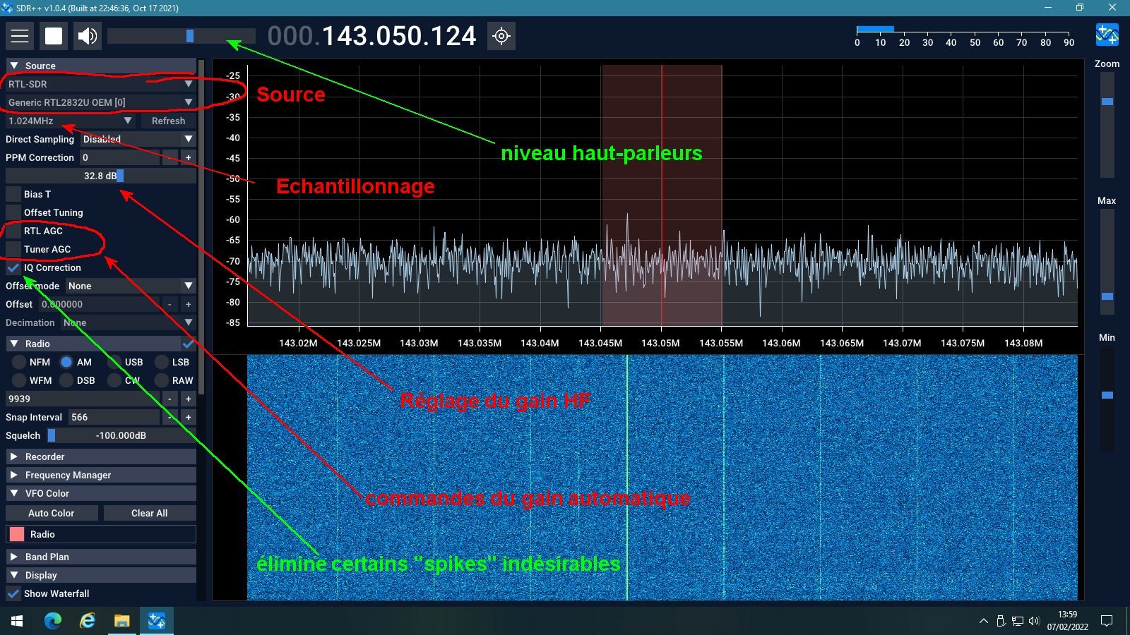Open the Decimation dropdown
1130x635 pixels.
[128, 322]
